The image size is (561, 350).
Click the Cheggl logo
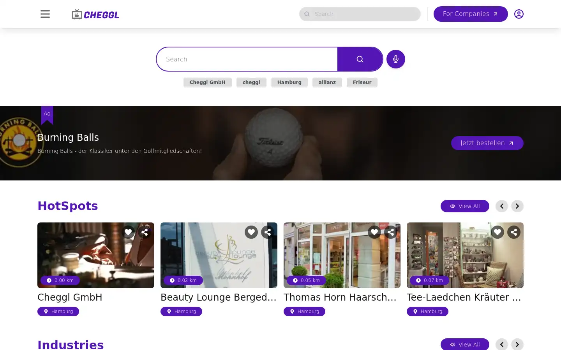[95, 14]
